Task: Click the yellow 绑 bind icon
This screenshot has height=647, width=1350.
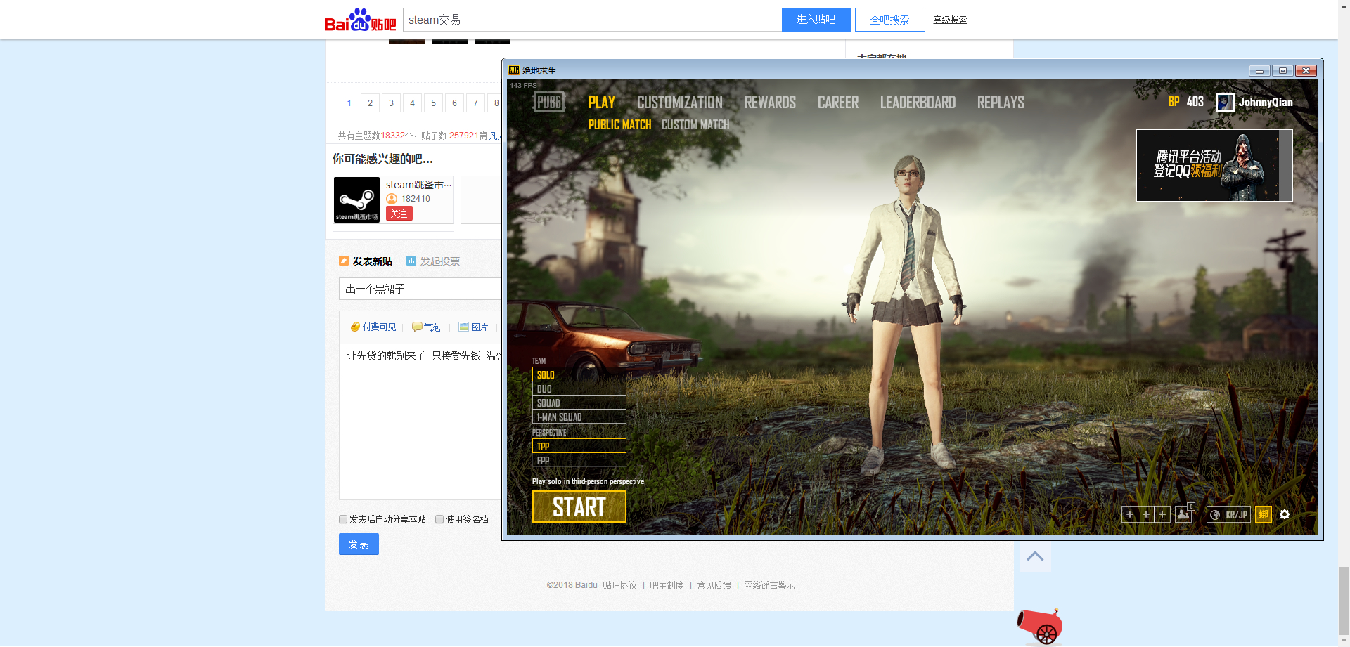Action: [1264, 514]
